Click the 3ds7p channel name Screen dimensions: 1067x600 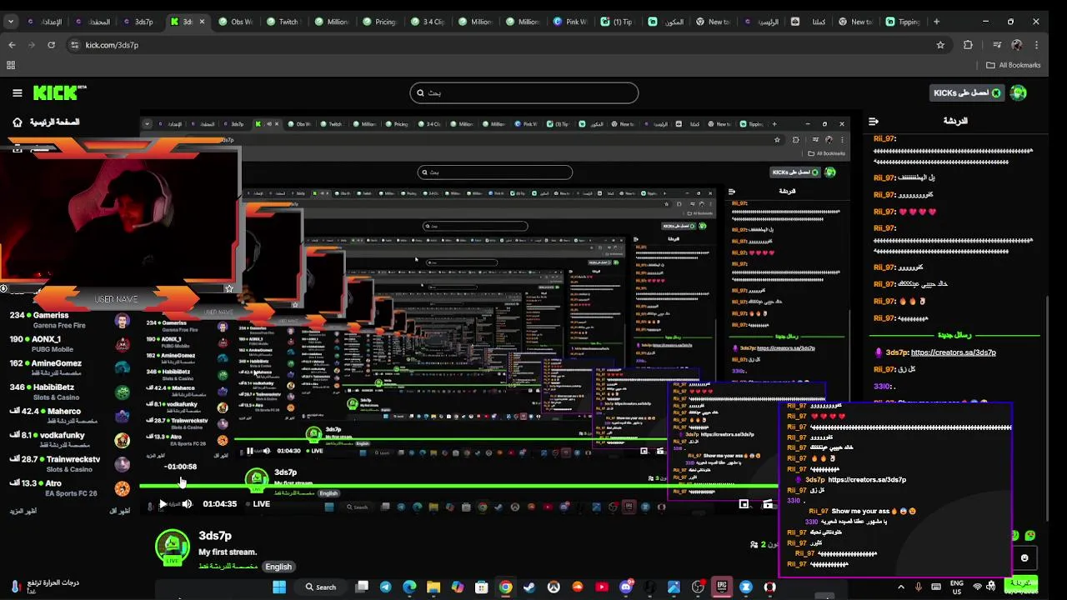215,536
